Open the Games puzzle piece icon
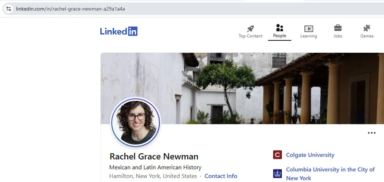Screen dimensions: 384x182 pyautogui.click(x=367, y=28)
